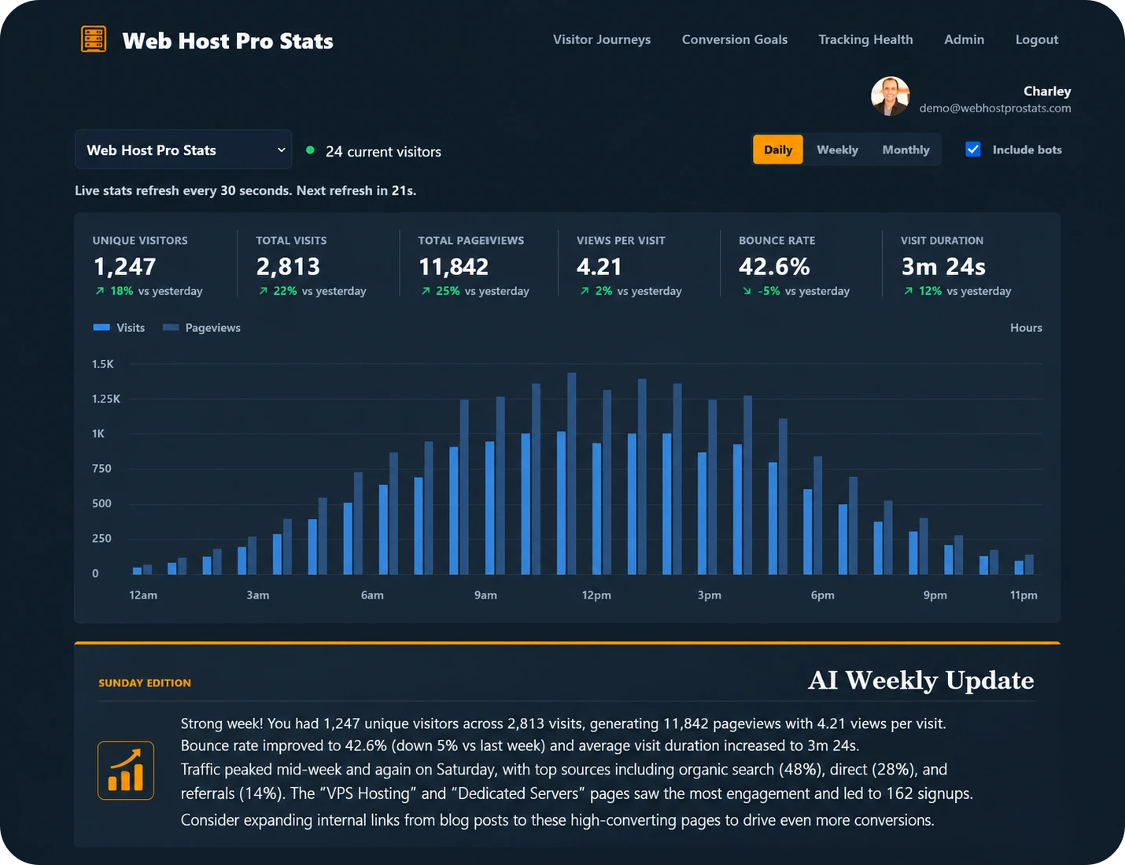This screenshot has height=865, width=1125.
Task: Click the Visit Duration value 3m 24s
Action: coord(943,267)
